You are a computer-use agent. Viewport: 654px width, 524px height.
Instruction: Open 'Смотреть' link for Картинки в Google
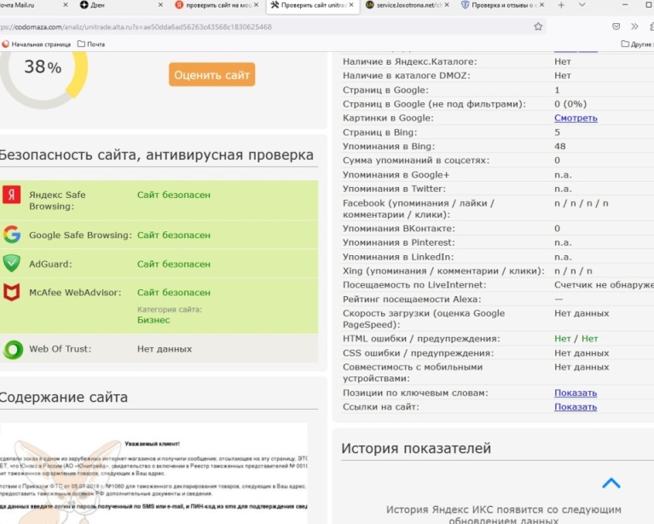click(x=576, y=118)
